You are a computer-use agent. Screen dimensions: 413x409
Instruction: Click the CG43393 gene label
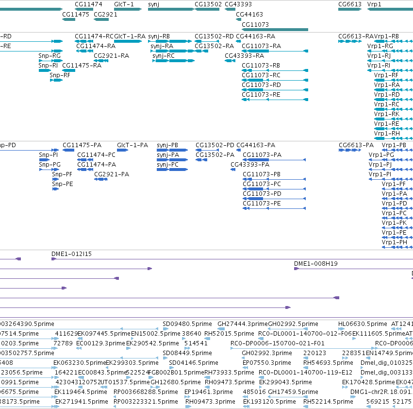[238, 4]
